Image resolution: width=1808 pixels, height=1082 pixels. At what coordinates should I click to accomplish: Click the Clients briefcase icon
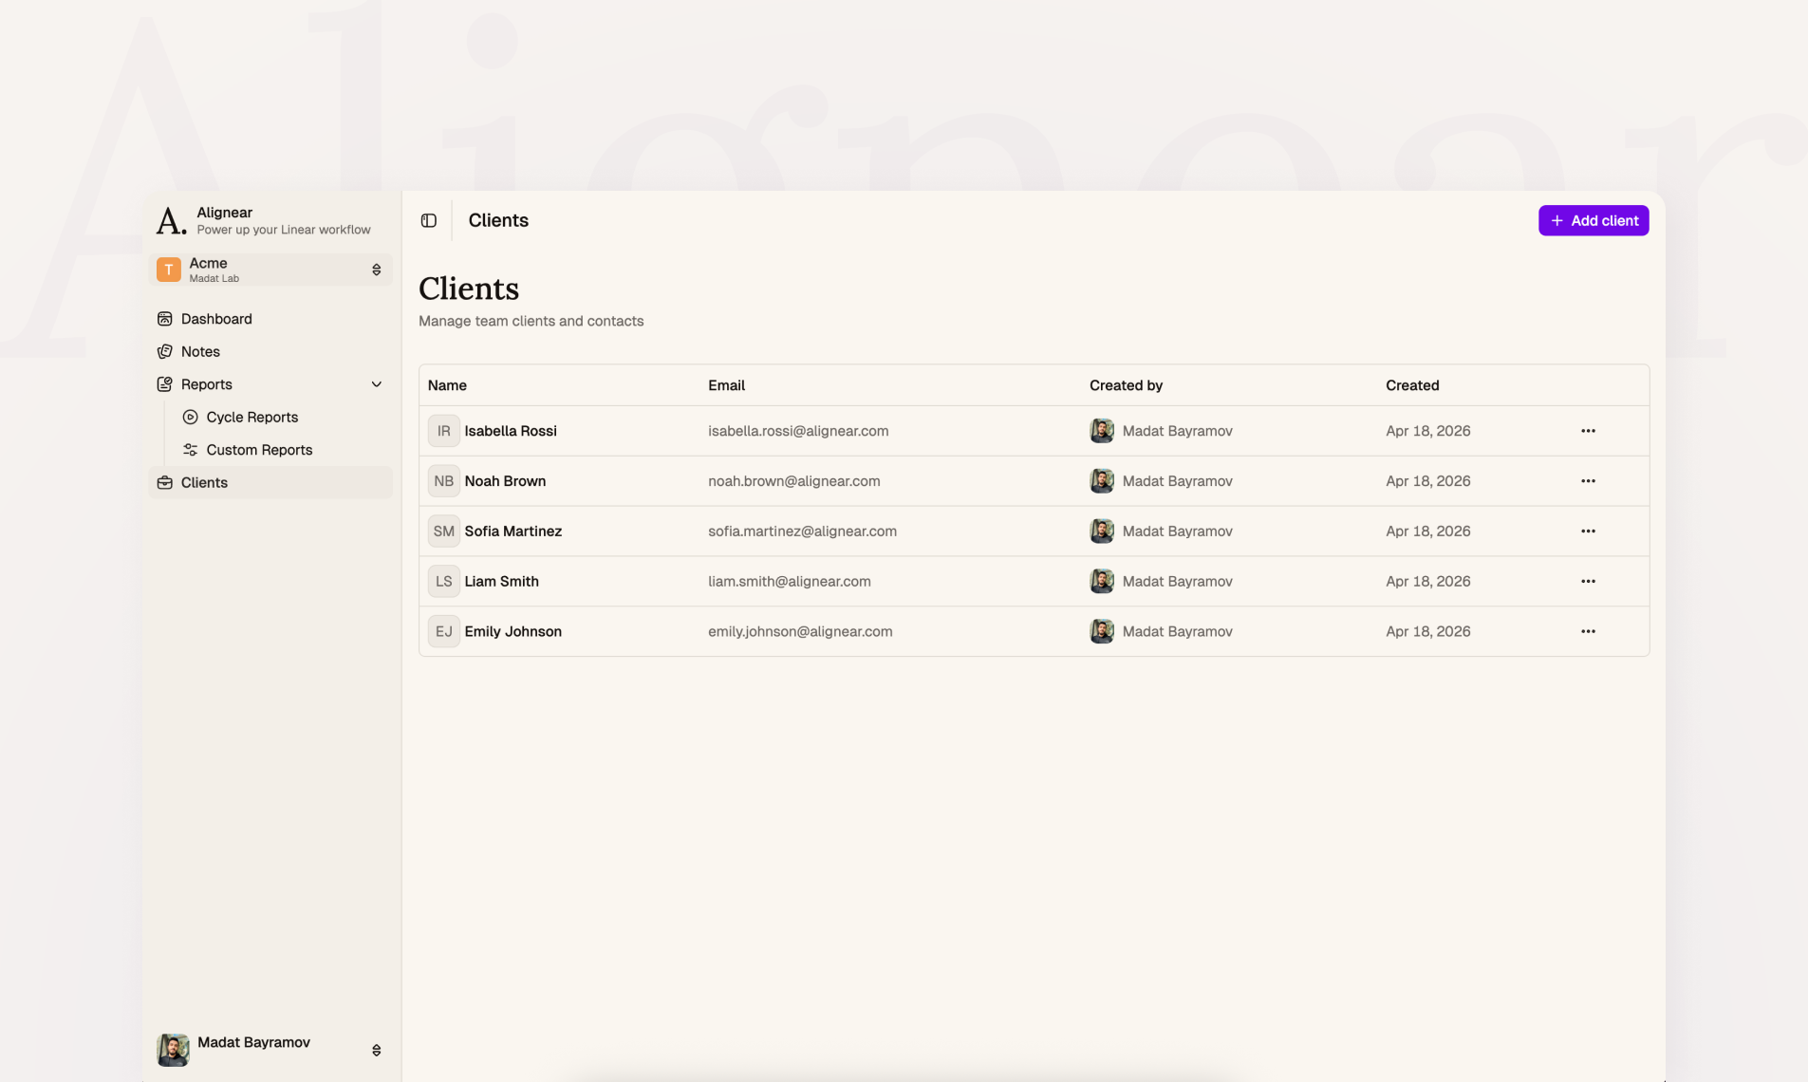(x=164, y=482)
